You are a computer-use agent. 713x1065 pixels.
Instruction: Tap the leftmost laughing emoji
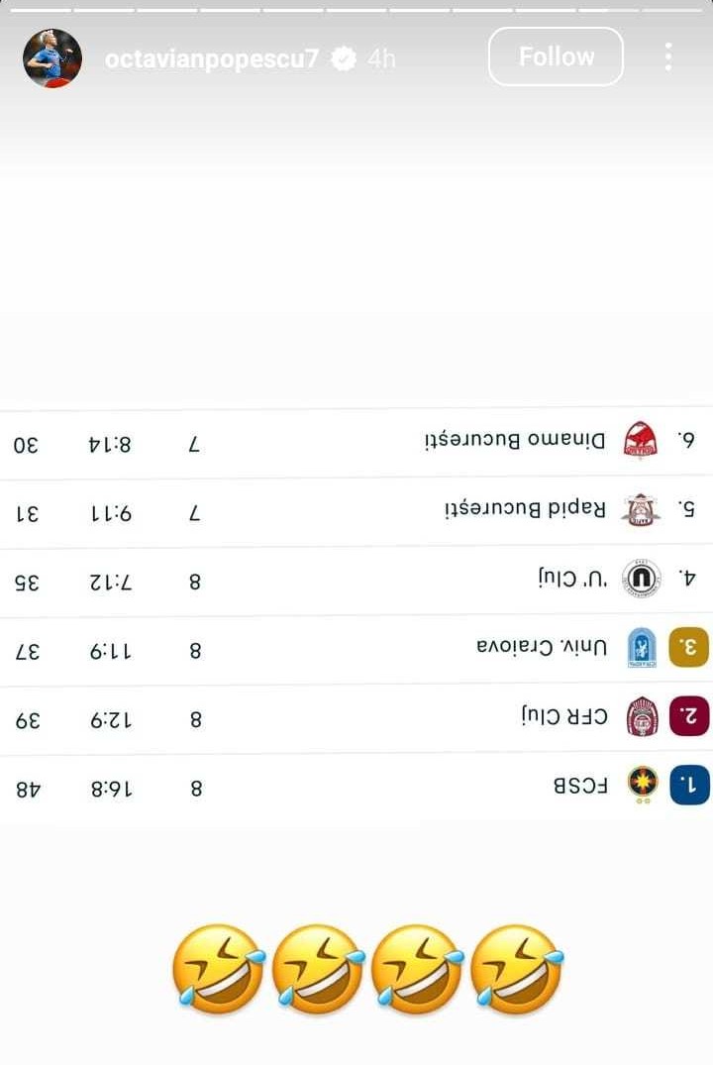coord(218,969)
